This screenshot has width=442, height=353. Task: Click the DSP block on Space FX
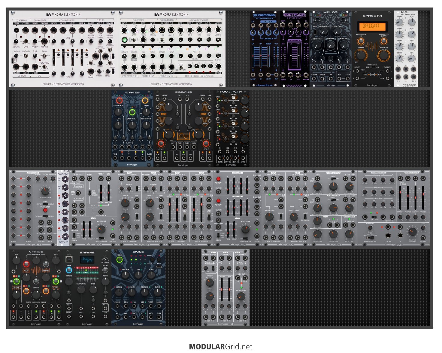pyautogui.click(x=372, y=75)
